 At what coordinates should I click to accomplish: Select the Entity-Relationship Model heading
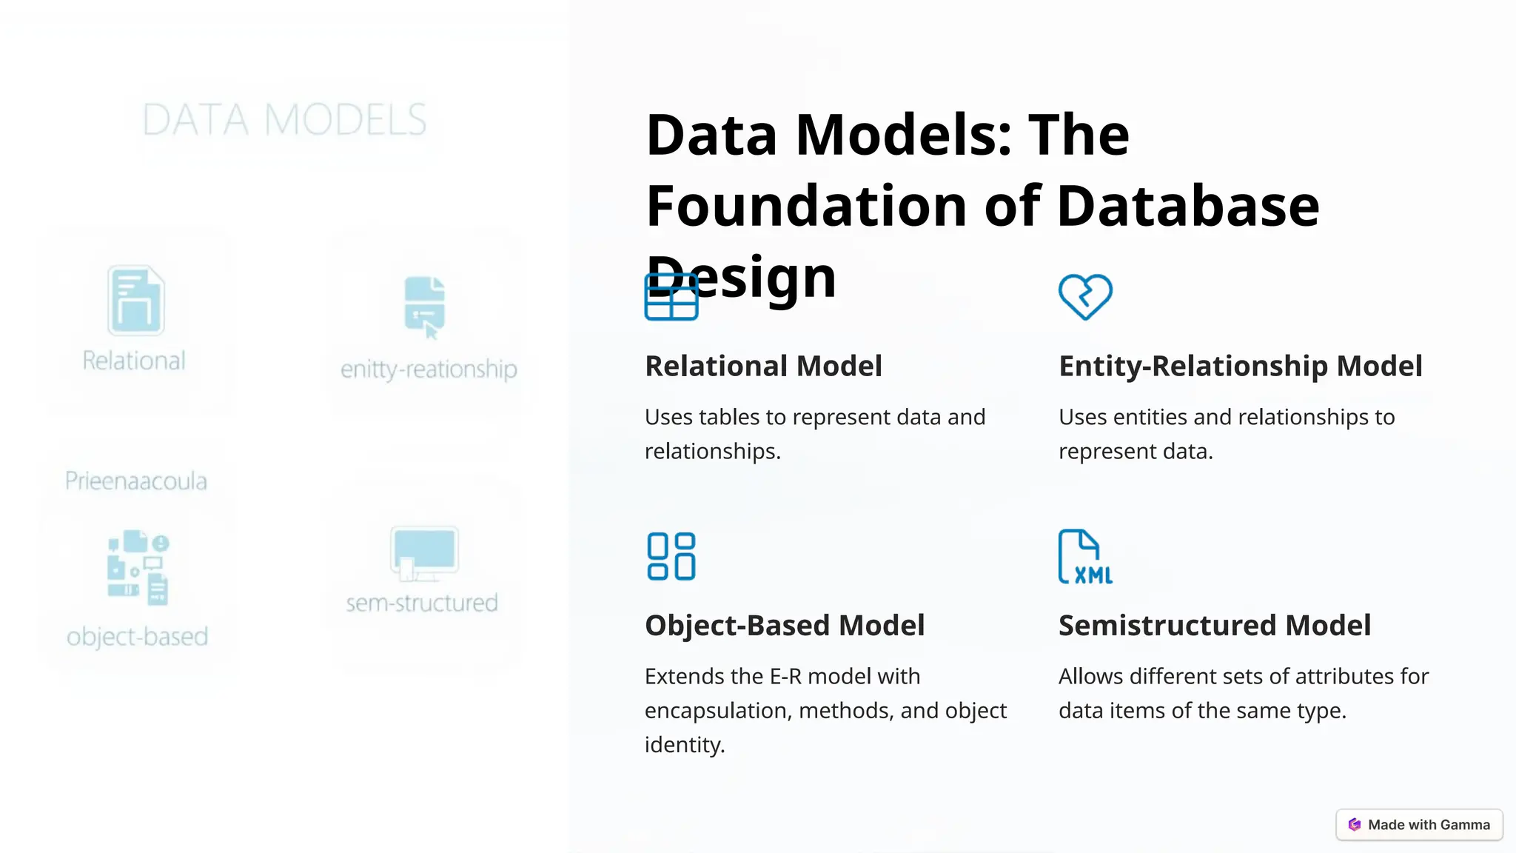tap(1240, 366)
